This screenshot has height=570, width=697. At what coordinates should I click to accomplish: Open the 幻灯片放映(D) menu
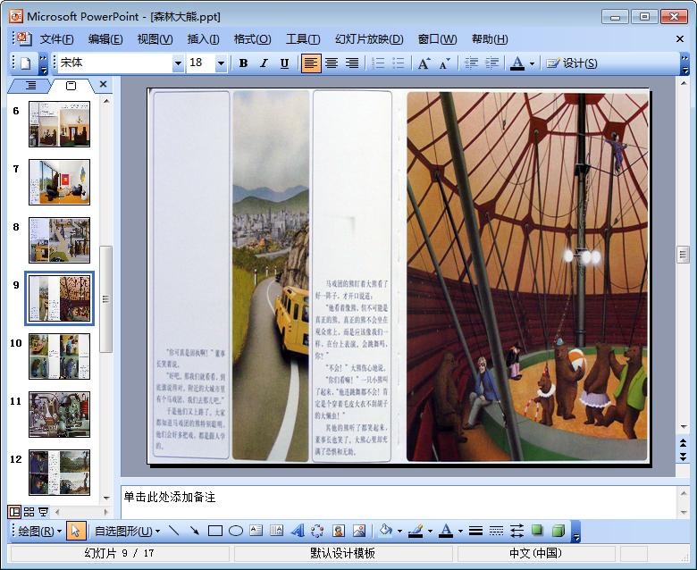369,39
